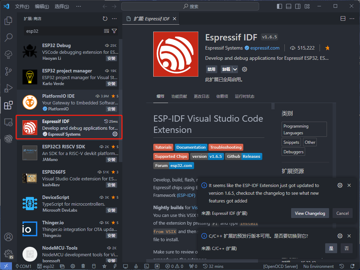The image size is (360, 270).
Task: Close the 扩展: Espressif IDF editor tab
Action: tap(174, 19)
